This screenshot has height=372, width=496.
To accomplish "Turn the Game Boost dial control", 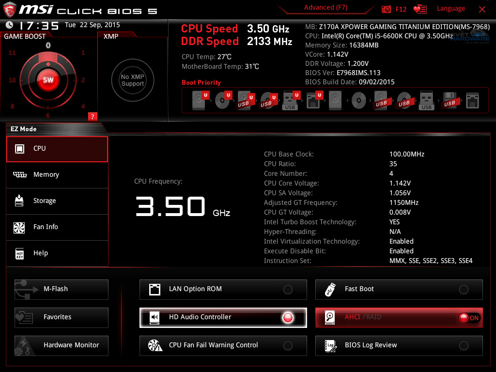I will point(47,80).
